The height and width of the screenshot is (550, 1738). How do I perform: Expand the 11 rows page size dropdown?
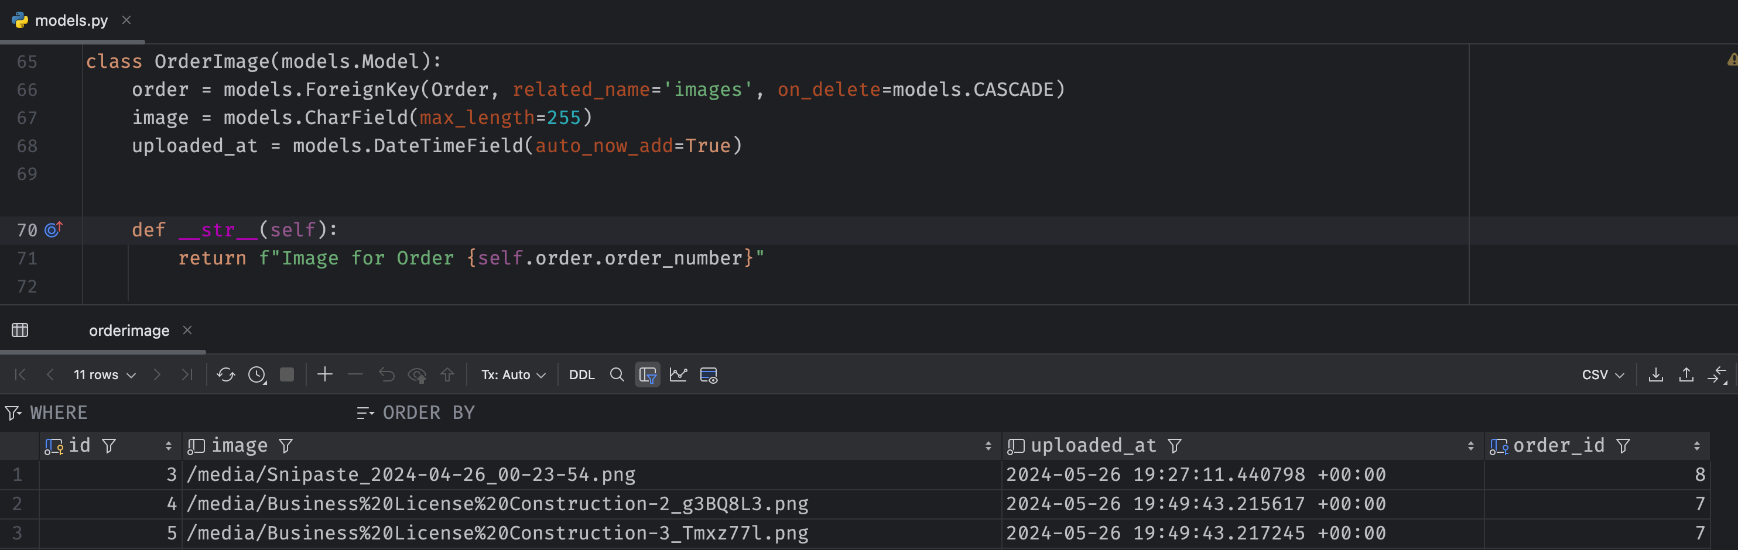105,374
